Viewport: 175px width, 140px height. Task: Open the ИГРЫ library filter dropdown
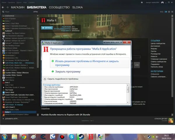click(x=36, y=12)
